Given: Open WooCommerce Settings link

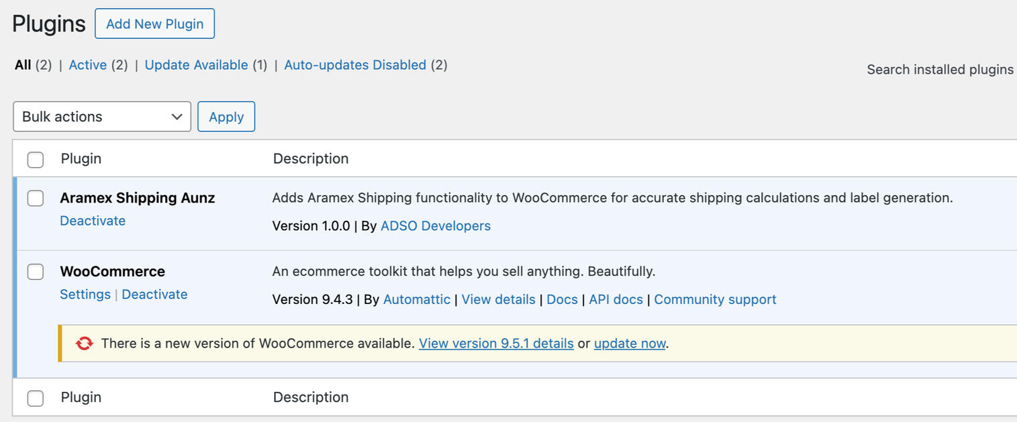Looking at the screenshot, I should pyautogui.click(x=85, y=295).
